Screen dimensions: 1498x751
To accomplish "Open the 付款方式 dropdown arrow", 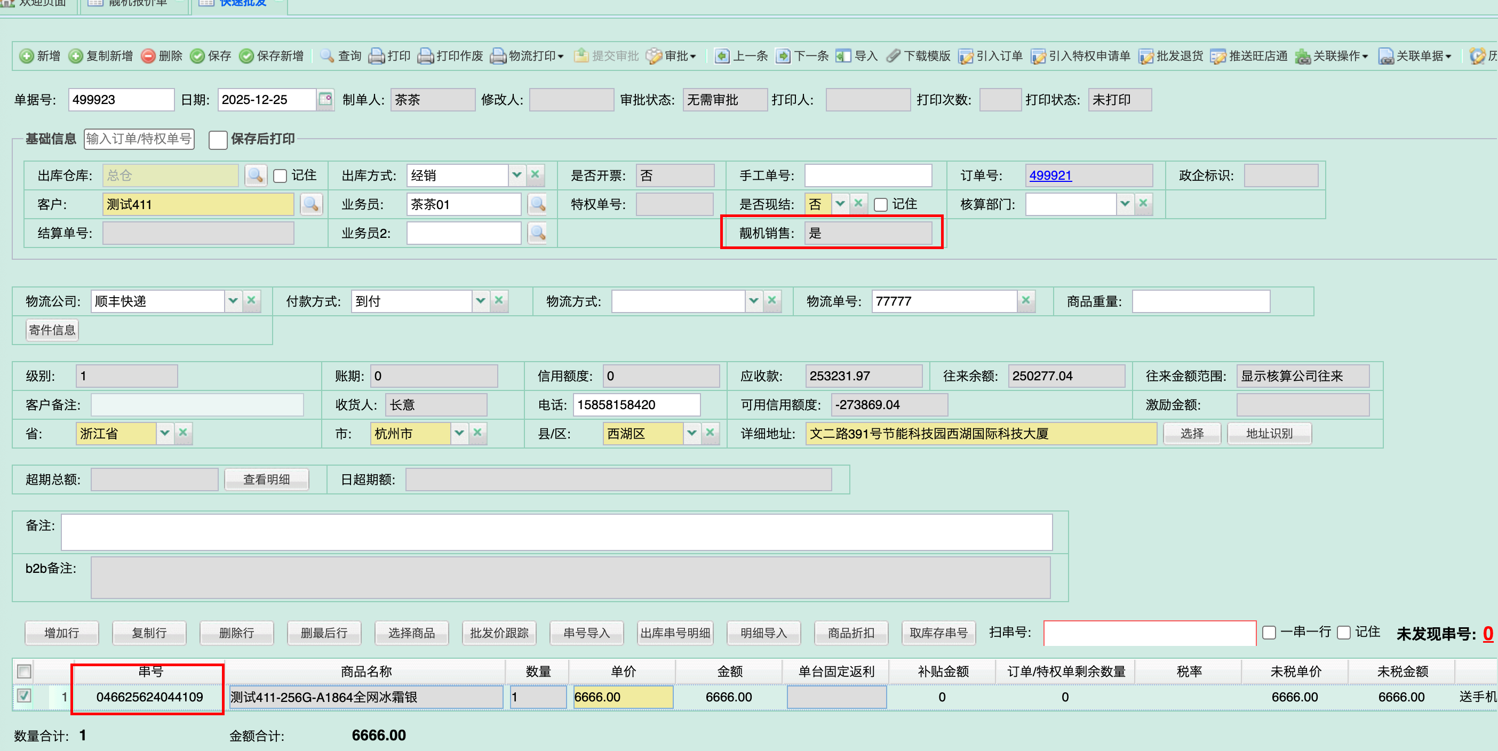I will (480, 300).
